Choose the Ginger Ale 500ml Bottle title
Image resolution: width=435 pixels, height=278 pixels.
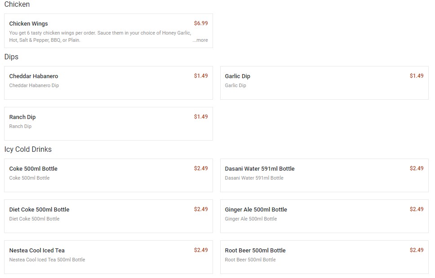pos(256,210)
